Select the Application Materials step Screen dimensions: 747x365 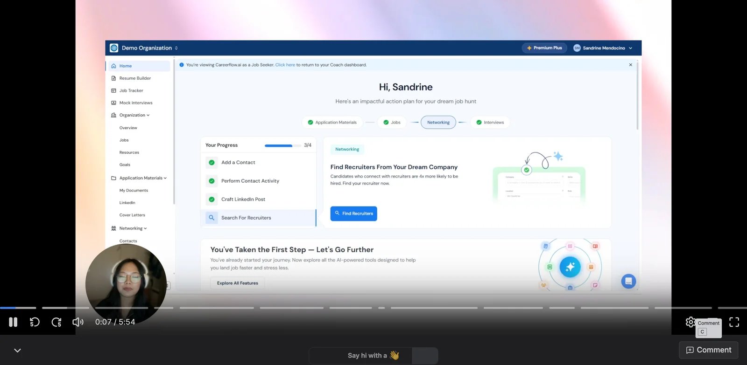tap(332, 123)
